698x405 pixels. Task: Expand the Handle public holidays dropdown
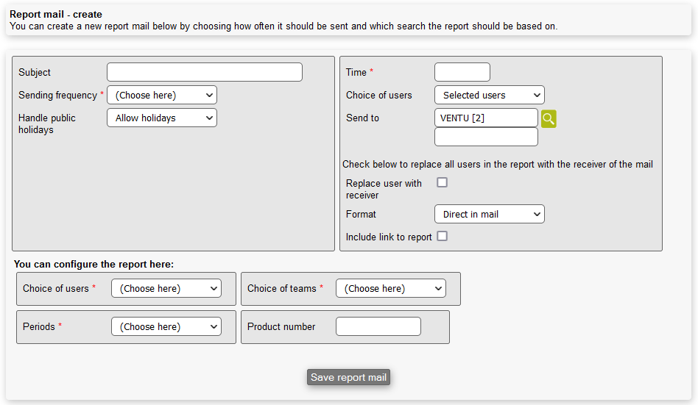click(162, 118)
